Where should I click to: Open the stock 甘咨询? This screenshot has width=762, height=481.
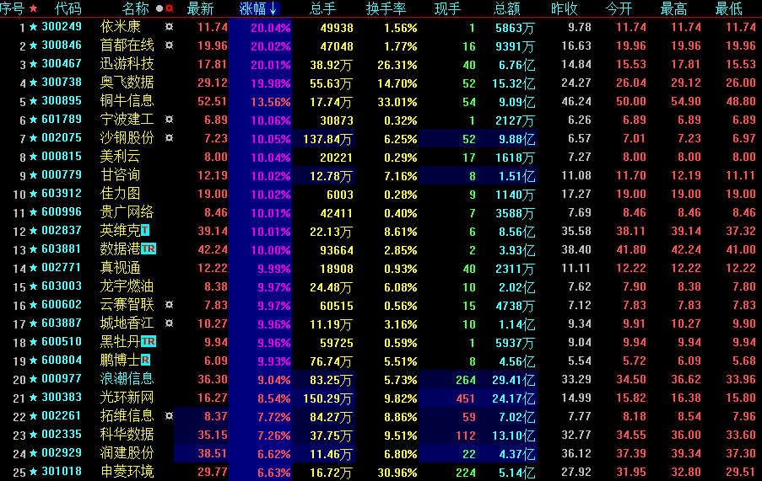pyautogui.click(x=120, y=175)
